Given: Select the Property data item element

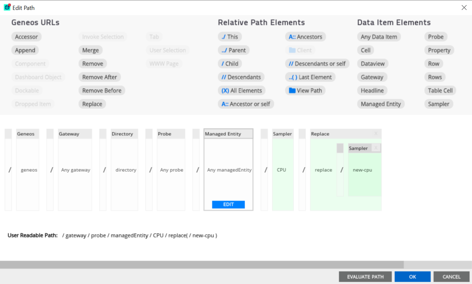Looking at the screenshot, I should (x=439, y=50).
